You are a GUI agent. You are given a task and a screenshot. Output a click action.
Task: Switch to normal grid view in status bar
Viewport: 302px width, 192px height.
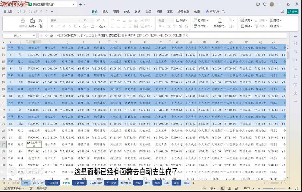[223, 188]
